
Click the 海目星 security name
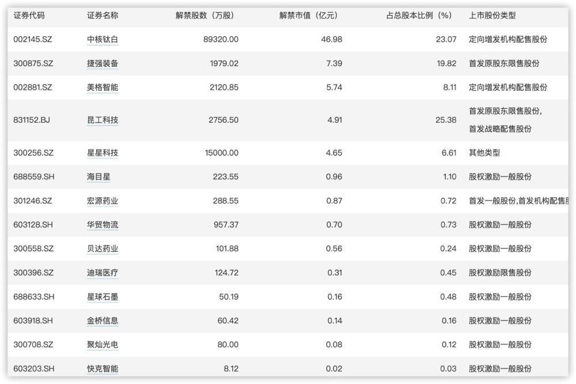98,177
